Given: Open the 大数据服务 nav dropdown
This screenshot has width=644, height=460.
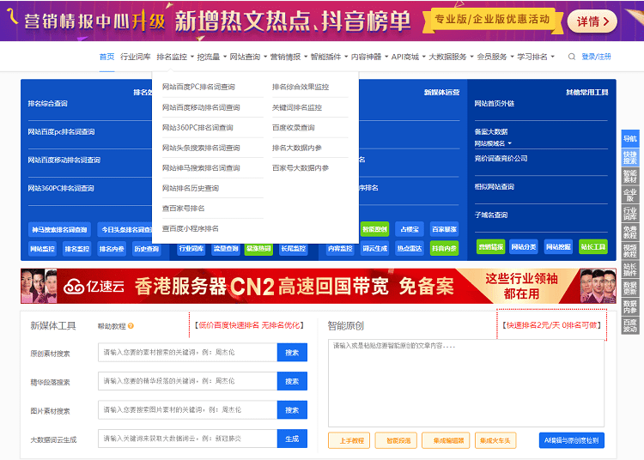Looking at the screenshot, I should [x=450, y=57].
